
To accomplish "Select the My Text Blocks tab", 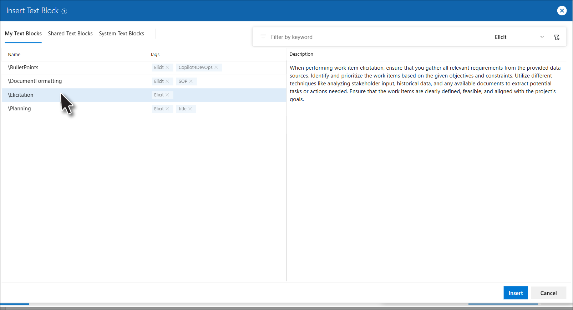I will pos(23,34).
